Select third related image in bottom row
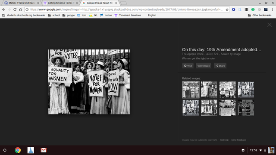 227,108
